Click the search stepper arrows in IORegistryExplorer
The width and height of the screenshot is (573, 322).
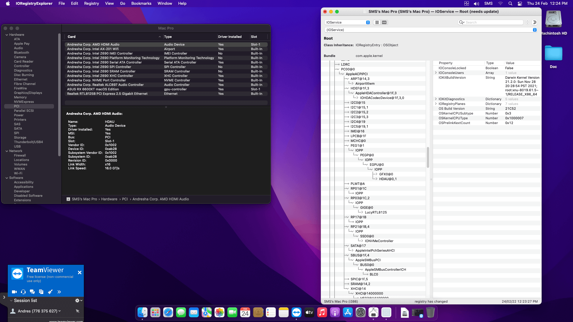(x=527, y=22)
